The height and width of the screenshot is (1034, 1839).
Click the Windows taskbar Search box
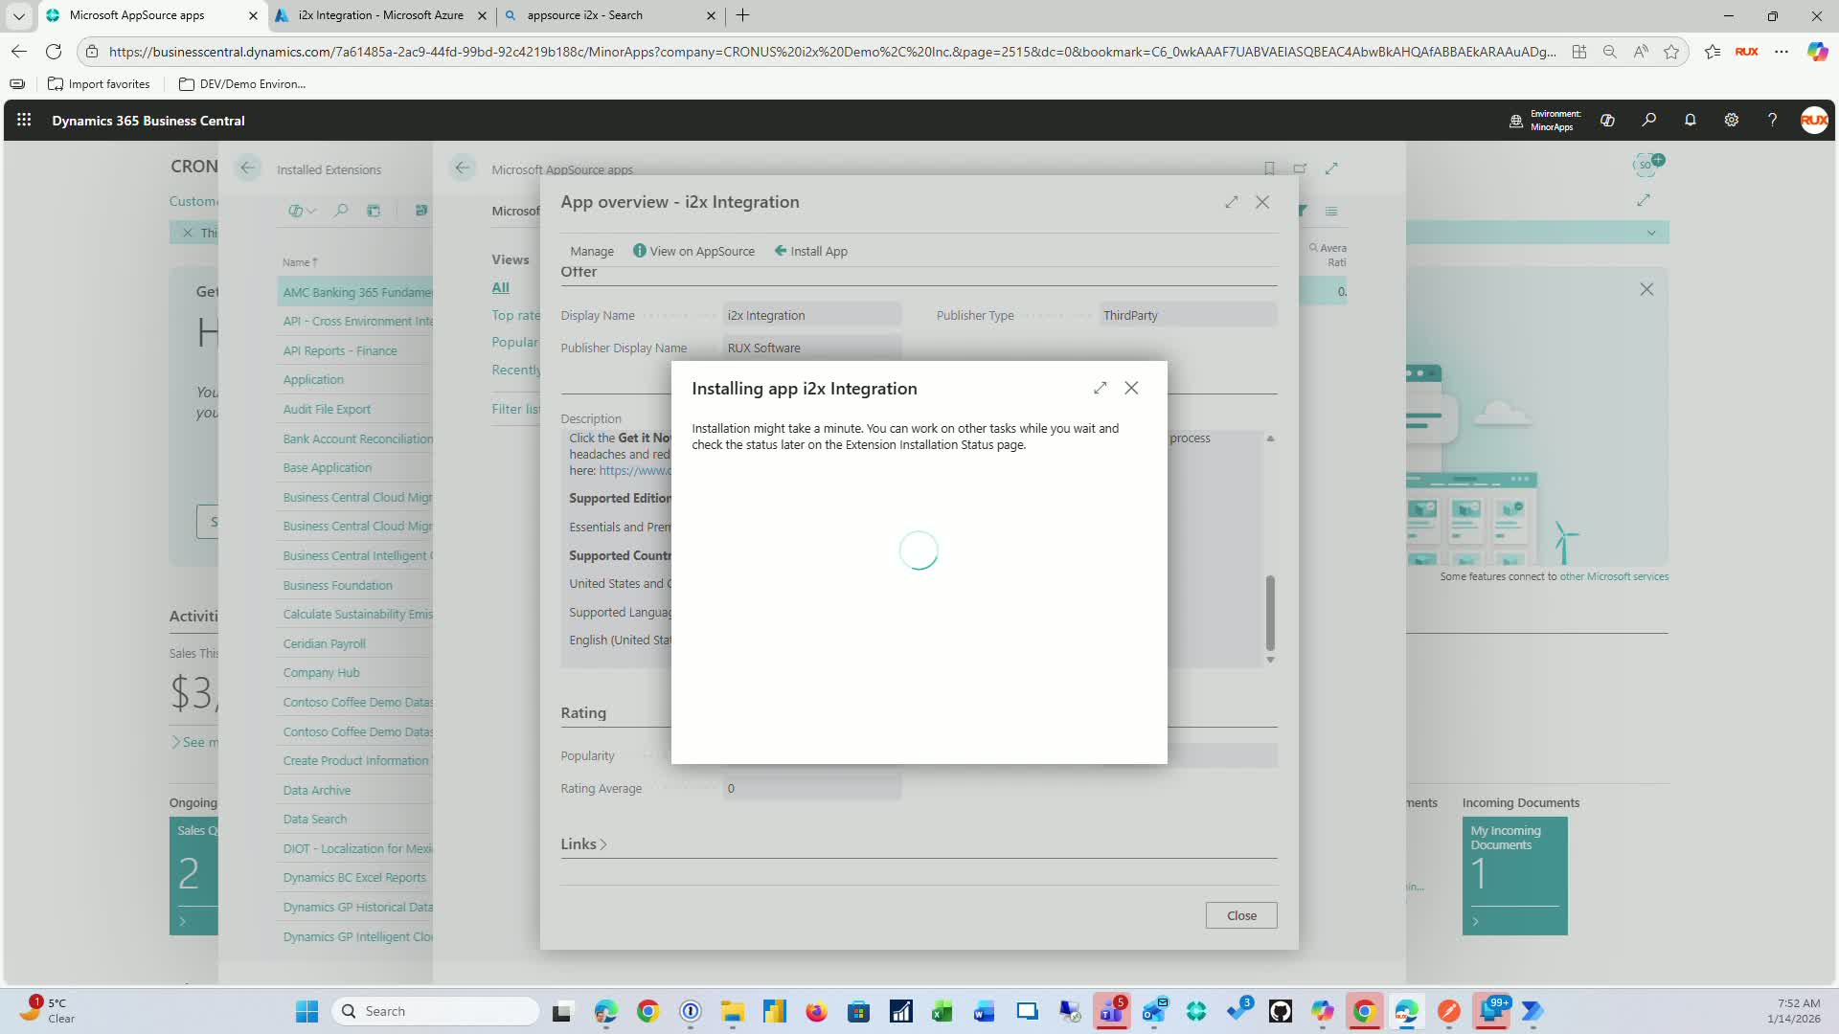436,1011
